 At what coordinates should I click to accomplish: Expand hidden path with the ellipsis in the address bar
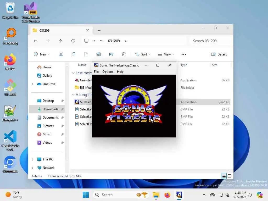(102, 41)
